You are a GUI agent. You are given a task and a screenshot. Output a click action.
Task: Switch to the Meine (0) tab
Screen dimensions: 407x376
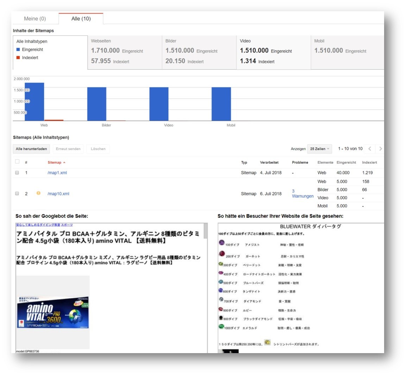(x=35, y=18)
